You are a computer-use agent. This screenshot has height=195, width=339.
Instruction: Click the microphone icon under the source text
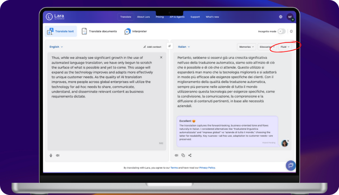point(51,155)
